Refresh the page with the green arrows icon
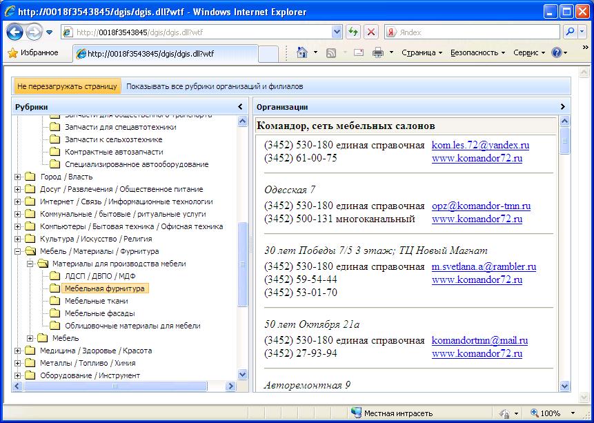The width and height of the screenshot is (594, 423). [x=353, y=32]
